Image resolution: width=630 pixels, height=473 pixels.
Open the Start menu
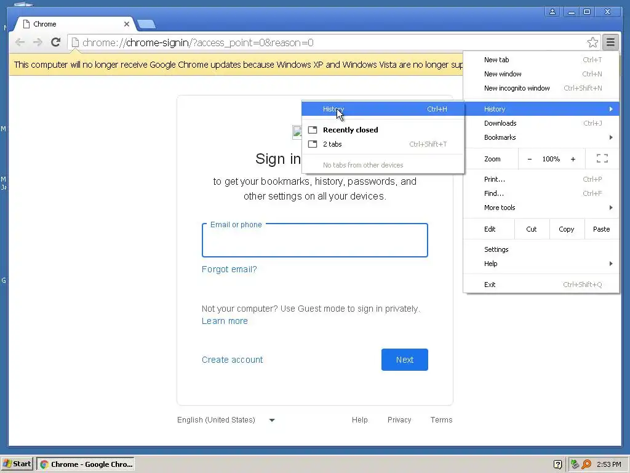click(17, 464)
